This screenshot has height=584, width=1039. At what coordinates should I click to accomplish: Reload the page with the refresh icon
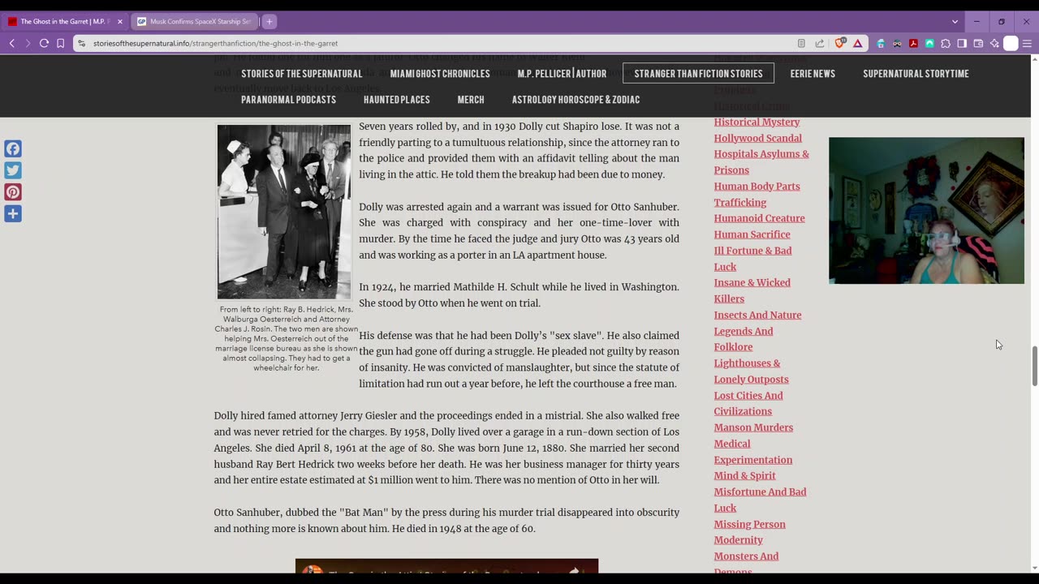pos(44,43)
